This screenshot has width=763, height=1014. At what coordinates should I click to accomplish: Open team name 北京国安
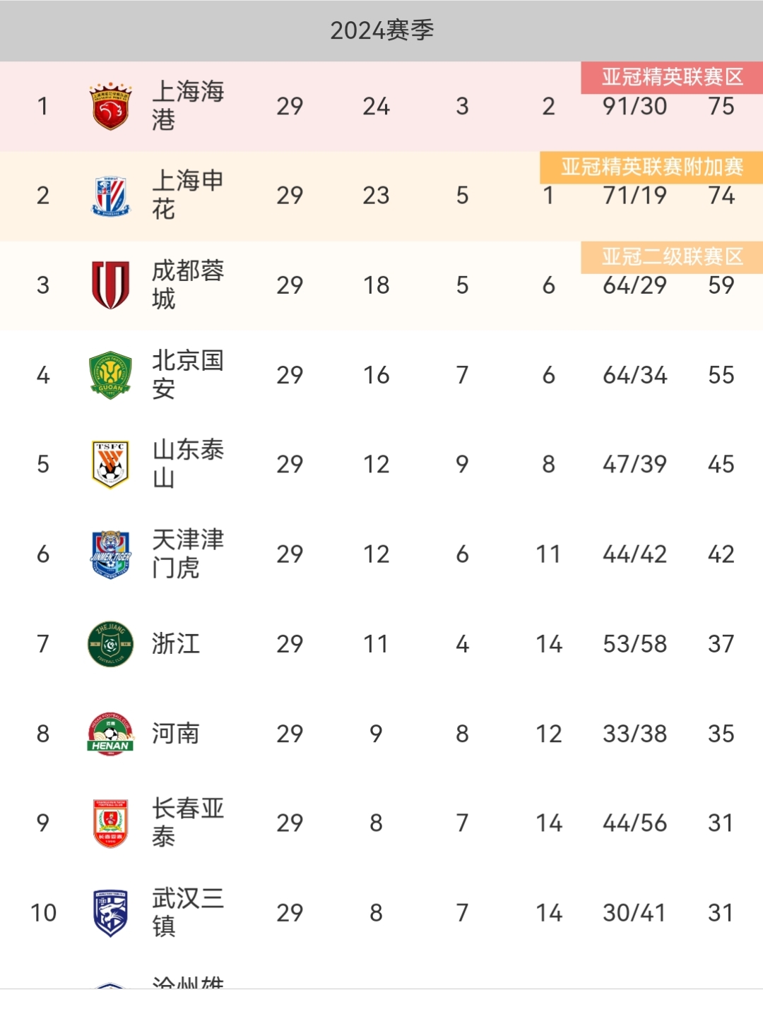[188, 374]
